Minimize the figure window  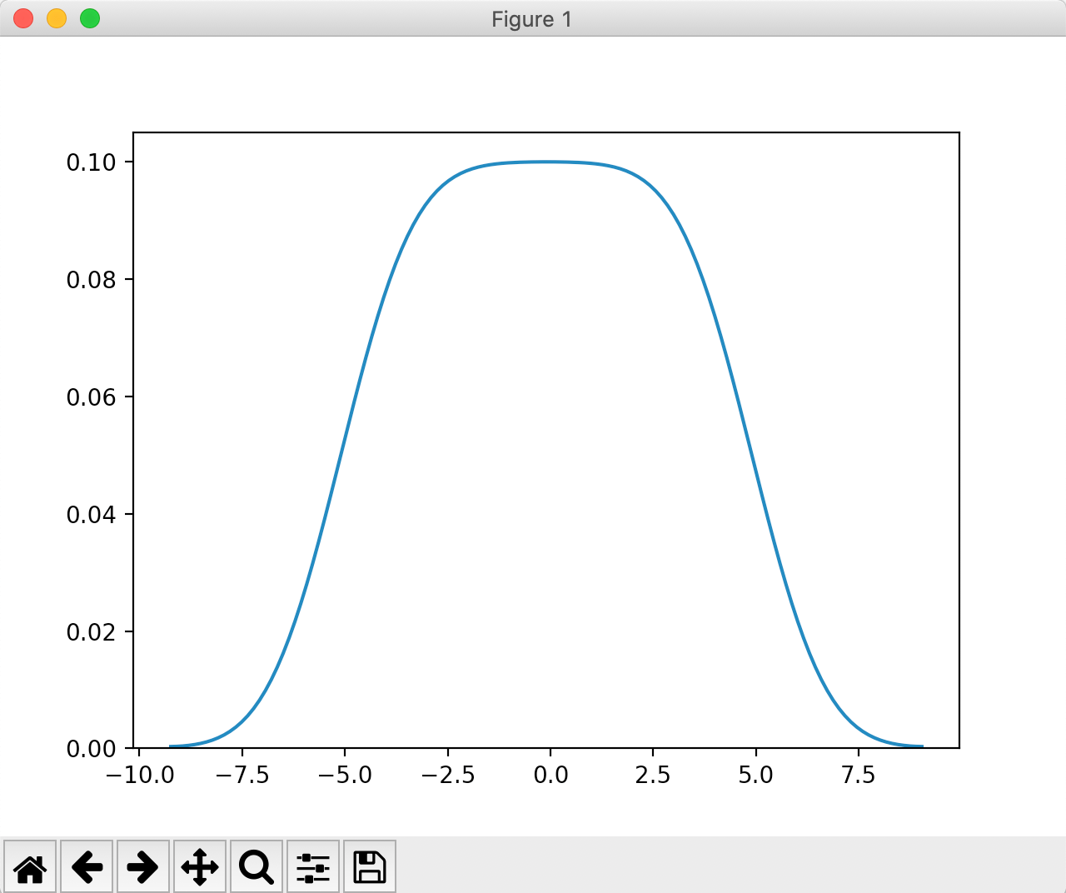click(x=56, y=17)
